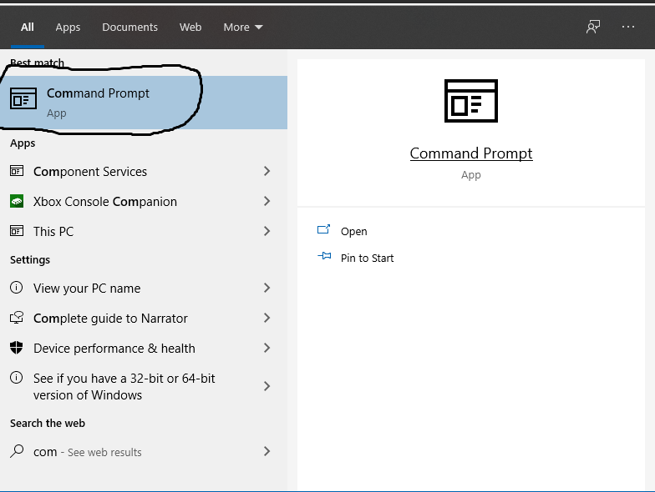Viewport: 655px width, 492px height.
Task: Switch to the Apps search tab
Action: coord(68,27)
